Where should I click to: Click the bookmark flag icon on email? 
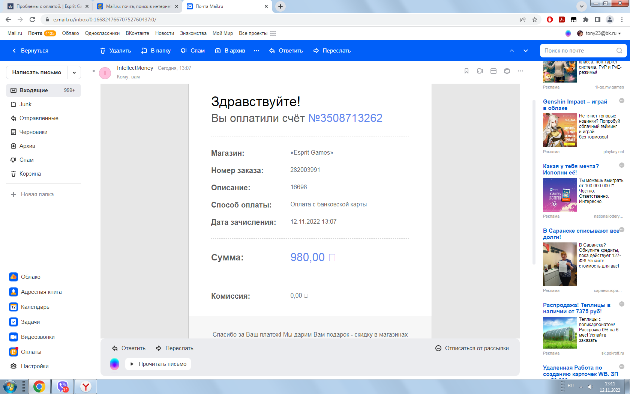pos(466,71)
